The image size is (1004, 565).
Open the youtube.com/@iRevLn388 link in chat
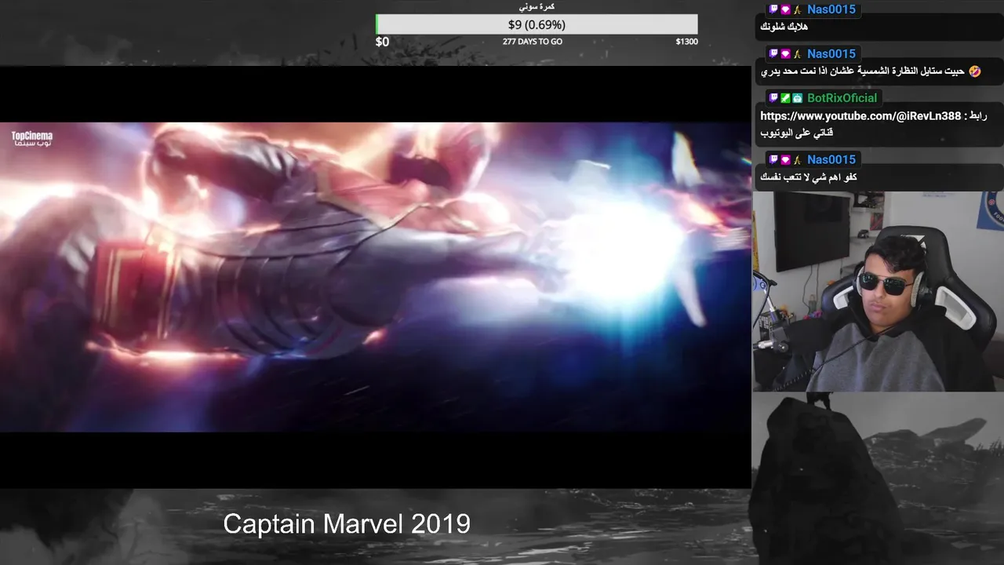click(860, 116)
